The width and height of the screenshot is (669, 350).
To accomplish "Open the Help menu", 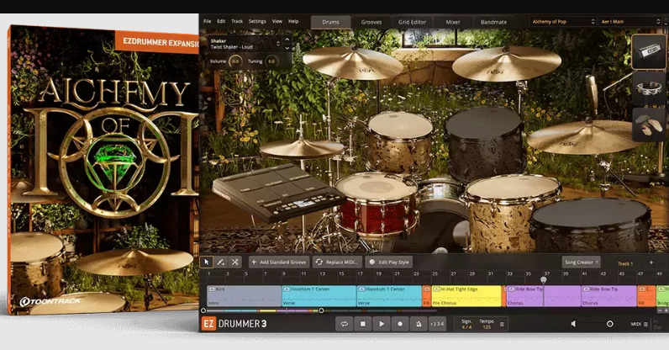I will pyautogui.click(x=293, y=21).
